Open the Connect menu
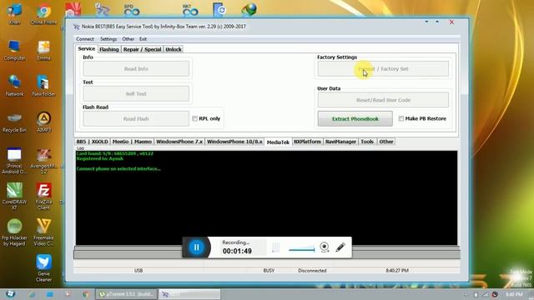Viewport: 534px width, 300px height. click(x=85, y=39)
